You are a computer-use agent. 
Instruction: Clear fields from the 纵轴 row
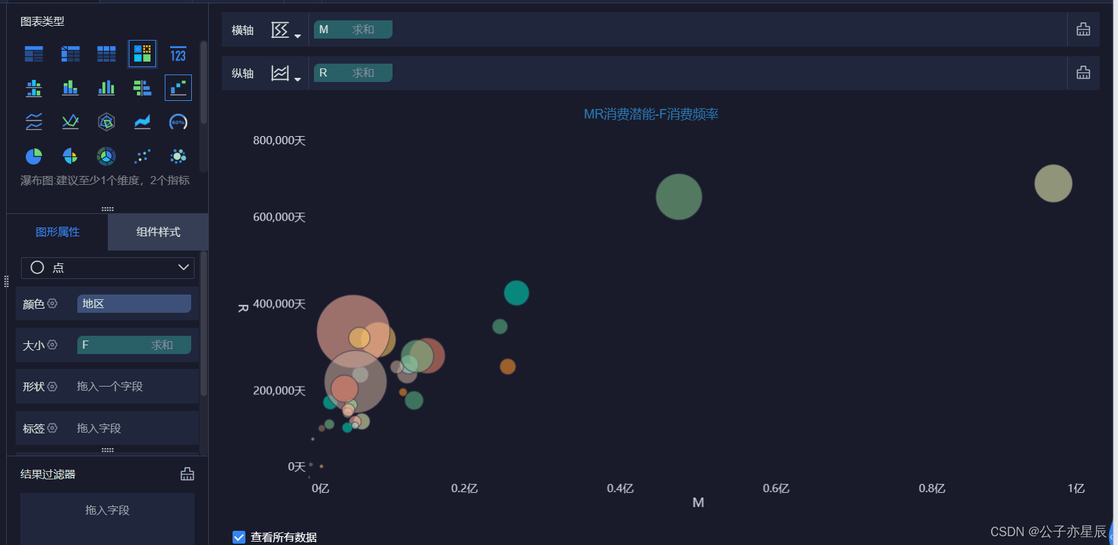pyautogui.click(x=1083, y=72)
